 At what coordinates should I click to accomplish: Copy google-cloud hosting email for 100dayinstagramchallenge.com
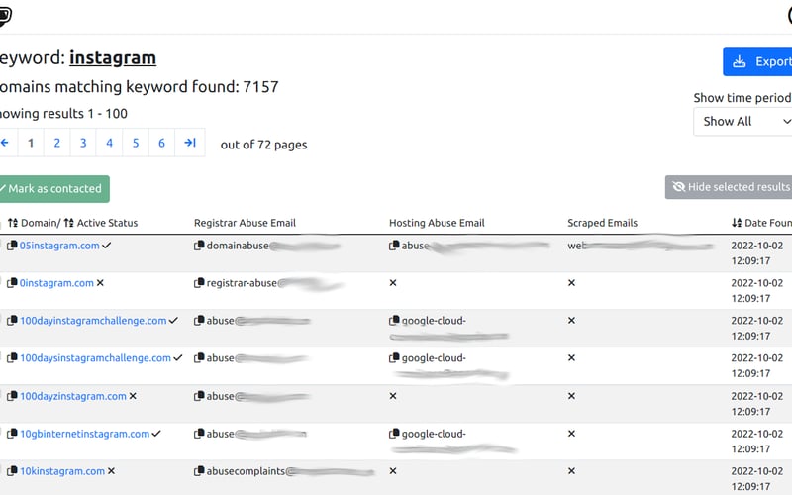point(394,320)
